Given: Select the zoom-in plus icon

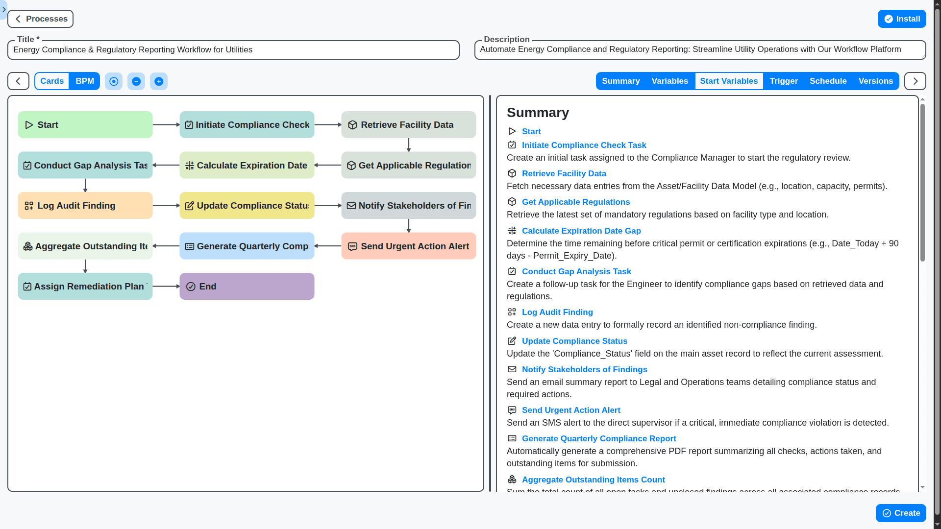Looking at the screenshot, I should pyautogui.click(x=159, y=81).
